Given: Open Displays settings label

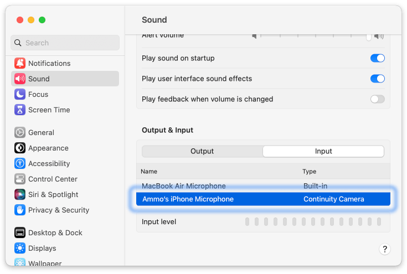Looking at the screenshot, I should [42, 249].
